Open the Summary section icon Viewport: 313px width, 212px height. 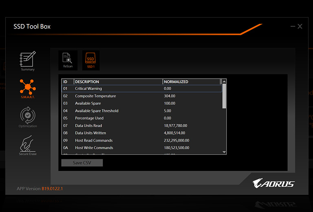coord(28,60)
